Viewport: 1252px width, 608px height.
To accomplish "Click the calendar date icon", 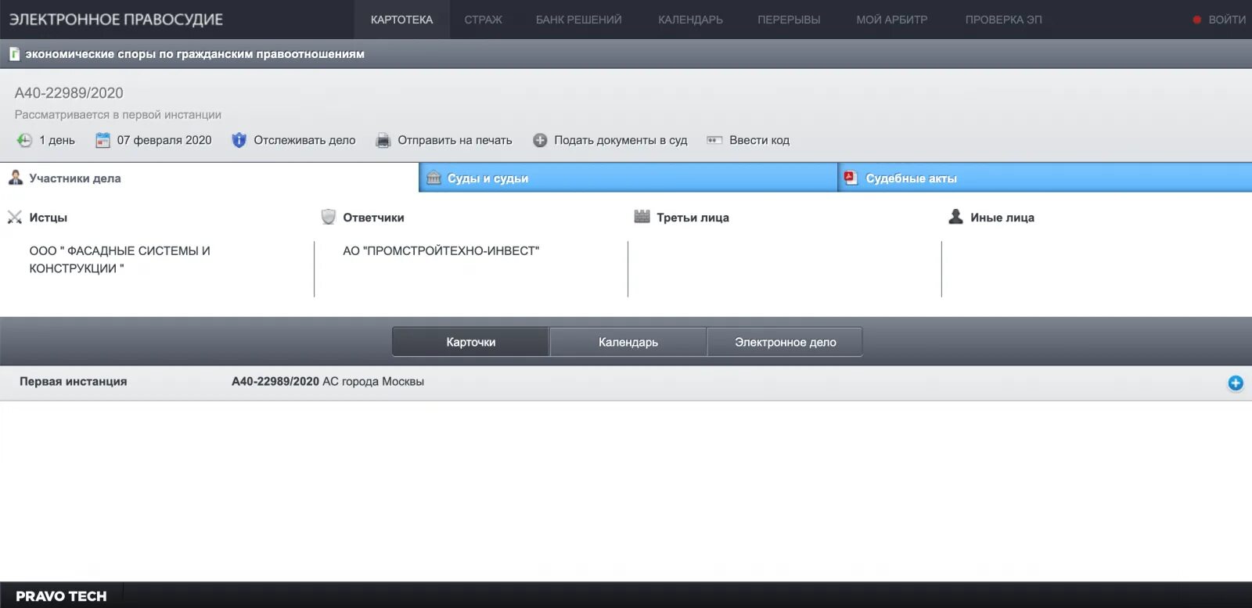I will [x=103, y=140].
